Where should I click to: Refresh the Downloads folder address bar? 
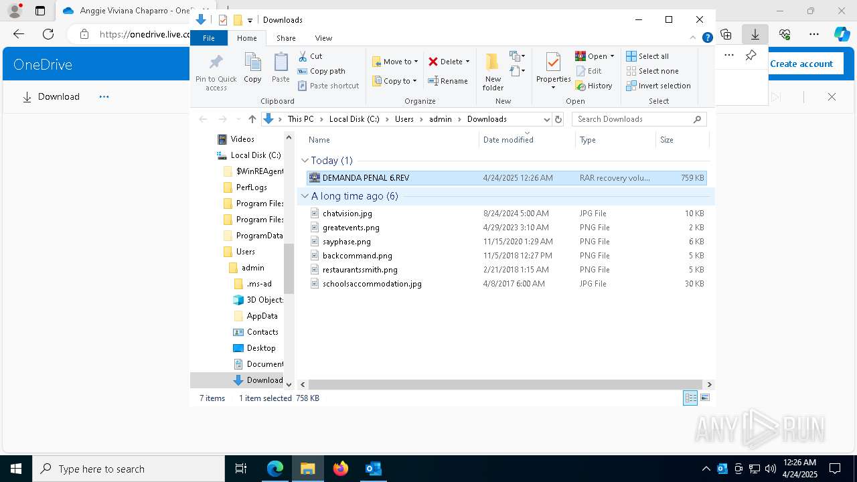click(558, 119)
